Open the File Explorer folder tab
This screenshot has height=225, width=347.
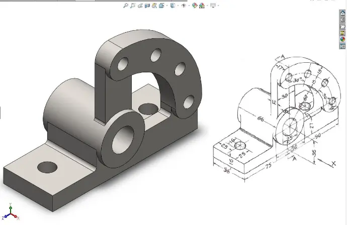(x=342, y=26)
